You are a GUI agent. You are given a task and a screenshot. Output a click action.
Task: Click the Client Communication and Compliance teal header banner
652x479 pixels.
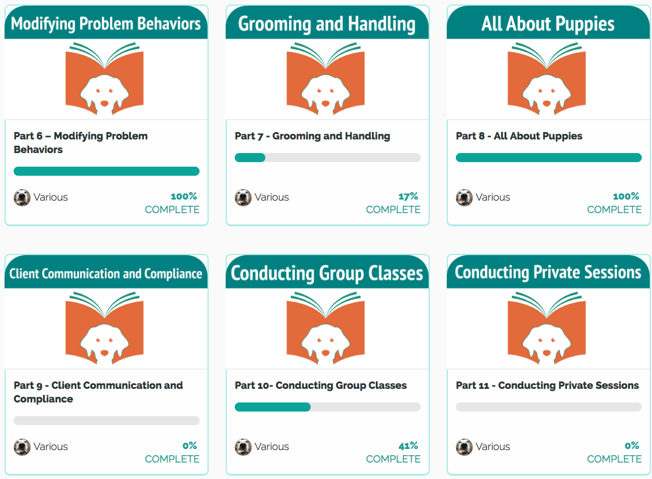coord(106,272)
